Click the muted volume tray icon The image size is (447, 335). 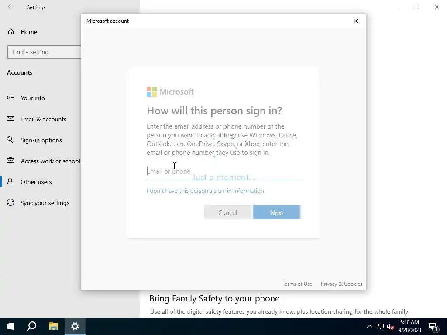click(x=390, y=326)
